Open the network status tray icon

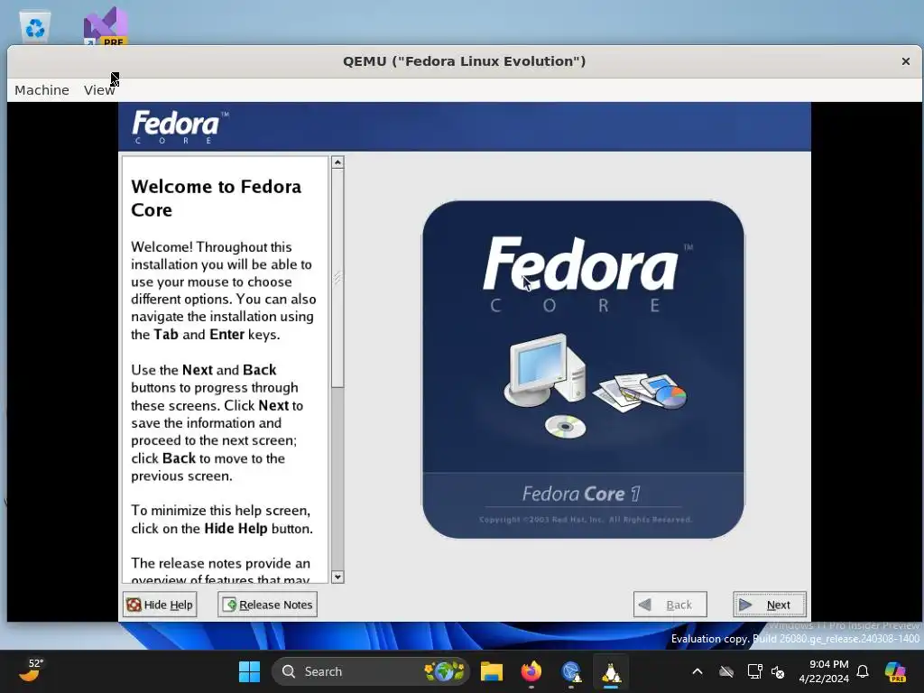tap(754, 671)
